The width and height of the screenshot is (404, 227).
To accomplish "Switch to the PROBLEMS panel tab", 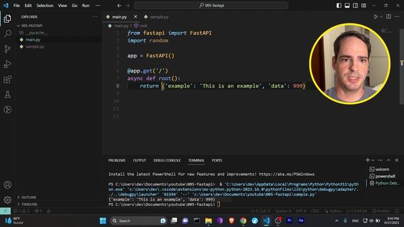I will click(x=117, y=160).
